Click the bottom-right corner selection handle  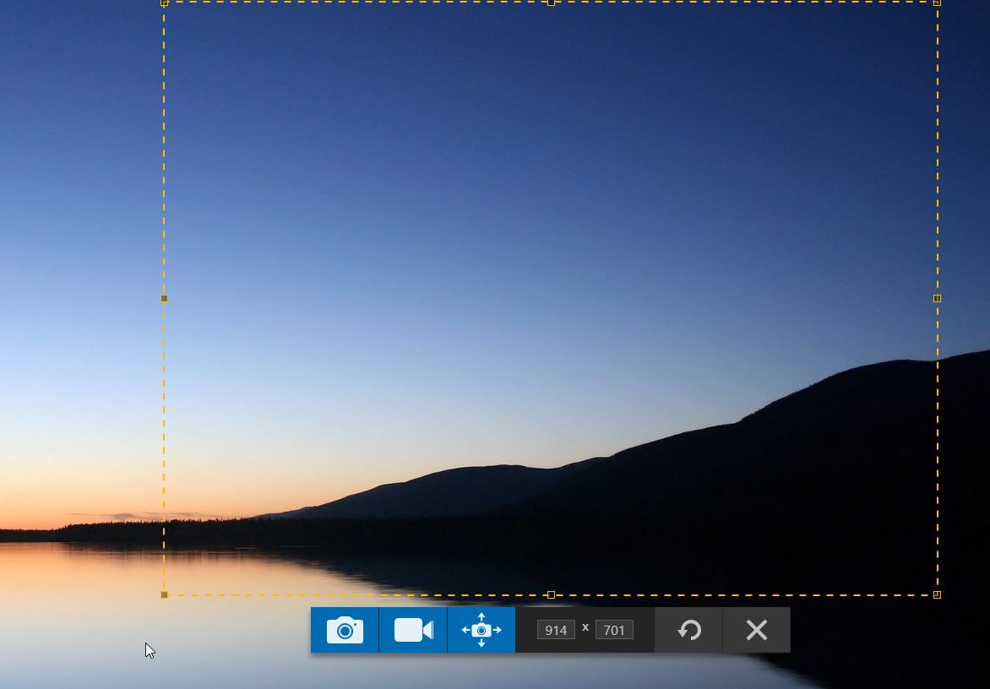pyautogui.click(x=937, y=595)
